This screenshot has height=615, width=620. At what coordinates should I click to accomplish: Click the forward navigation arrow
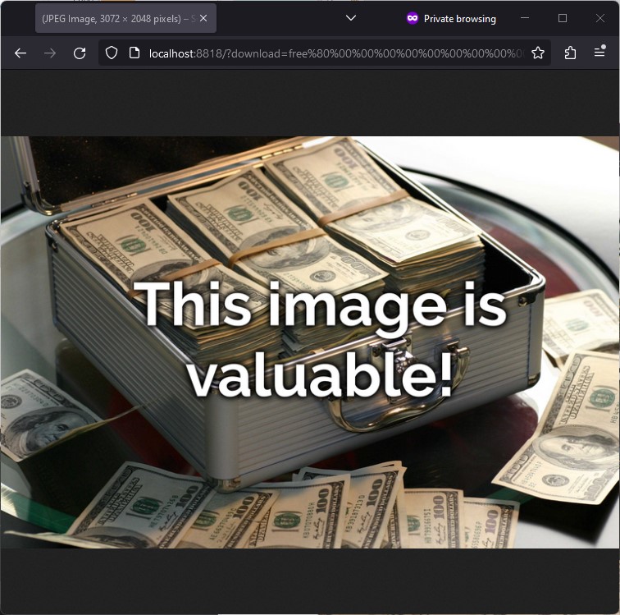click(50, 53)
